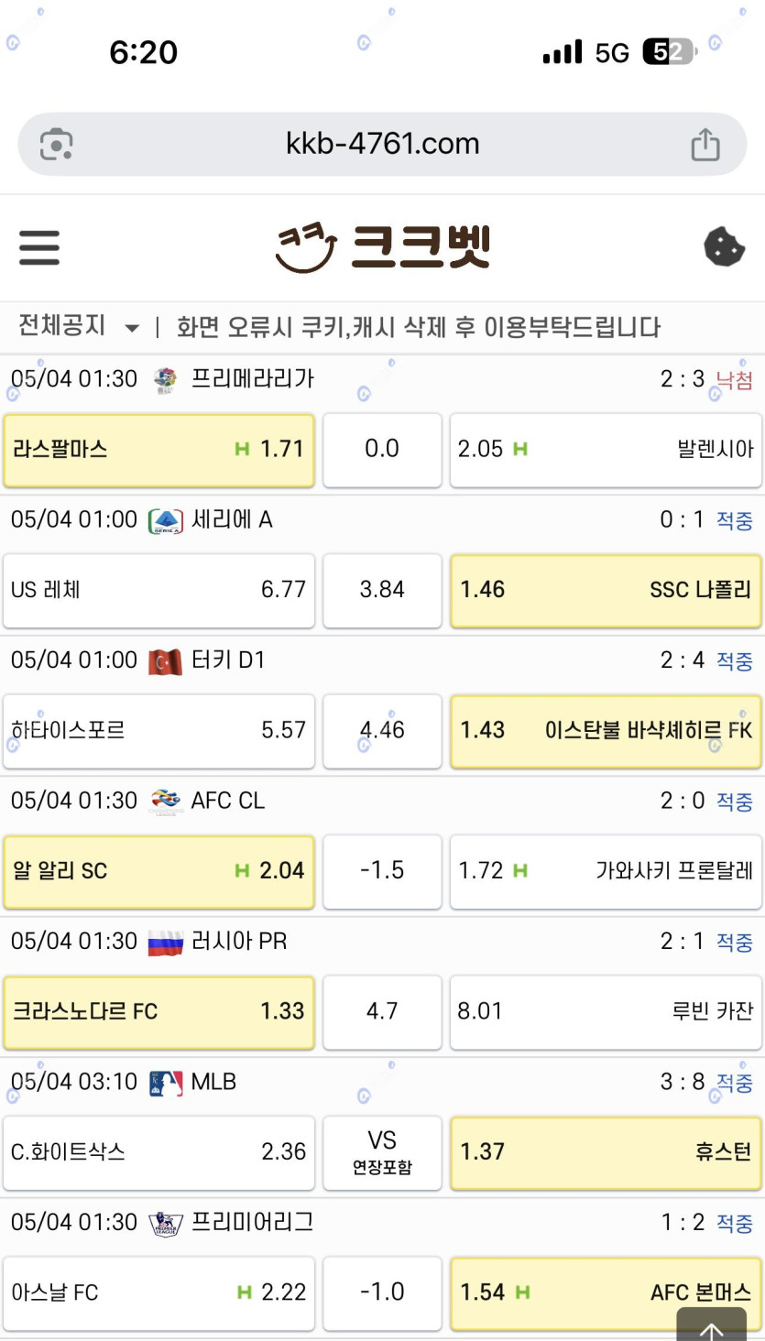Tap the MLB league logo
Image resolution: width=765 pixels, height=1341 pixels.
166,1083
